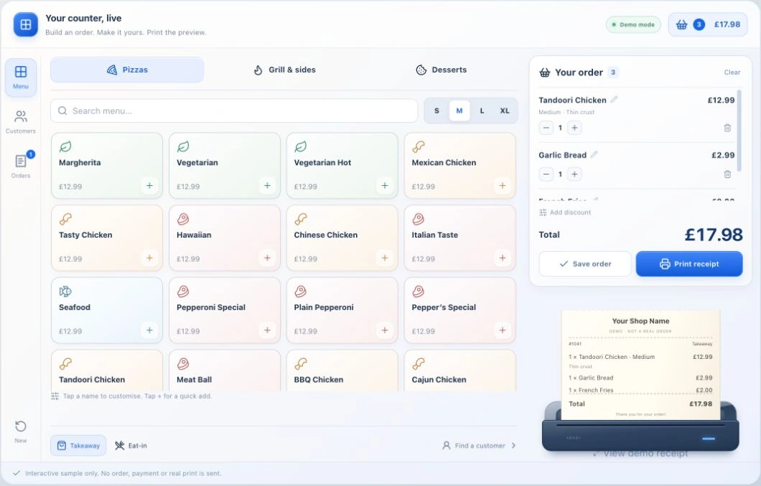Decrease Tandoori Chicken quantity
Viewport: 761px width, 486px height.
point(546,128)
